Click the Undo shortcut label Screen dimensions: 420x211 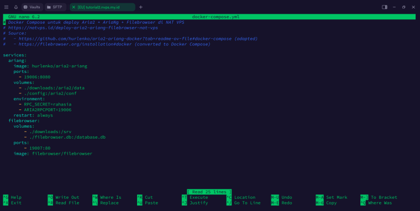[x=287, y=197]
